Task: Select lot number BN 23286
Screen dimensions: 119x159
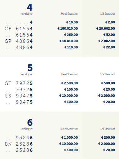Action: [19, 144]
